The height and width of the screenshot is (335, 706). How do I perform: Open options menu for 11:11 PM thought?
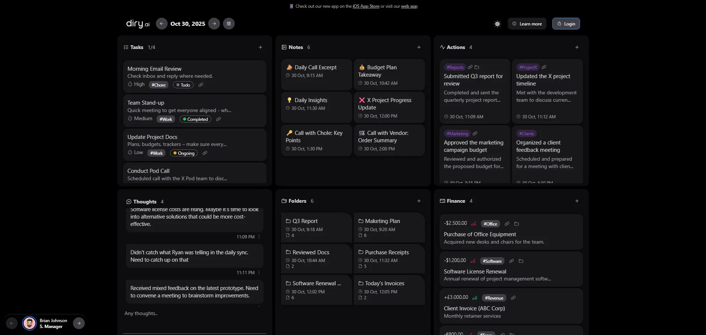[x=259, y=272]
